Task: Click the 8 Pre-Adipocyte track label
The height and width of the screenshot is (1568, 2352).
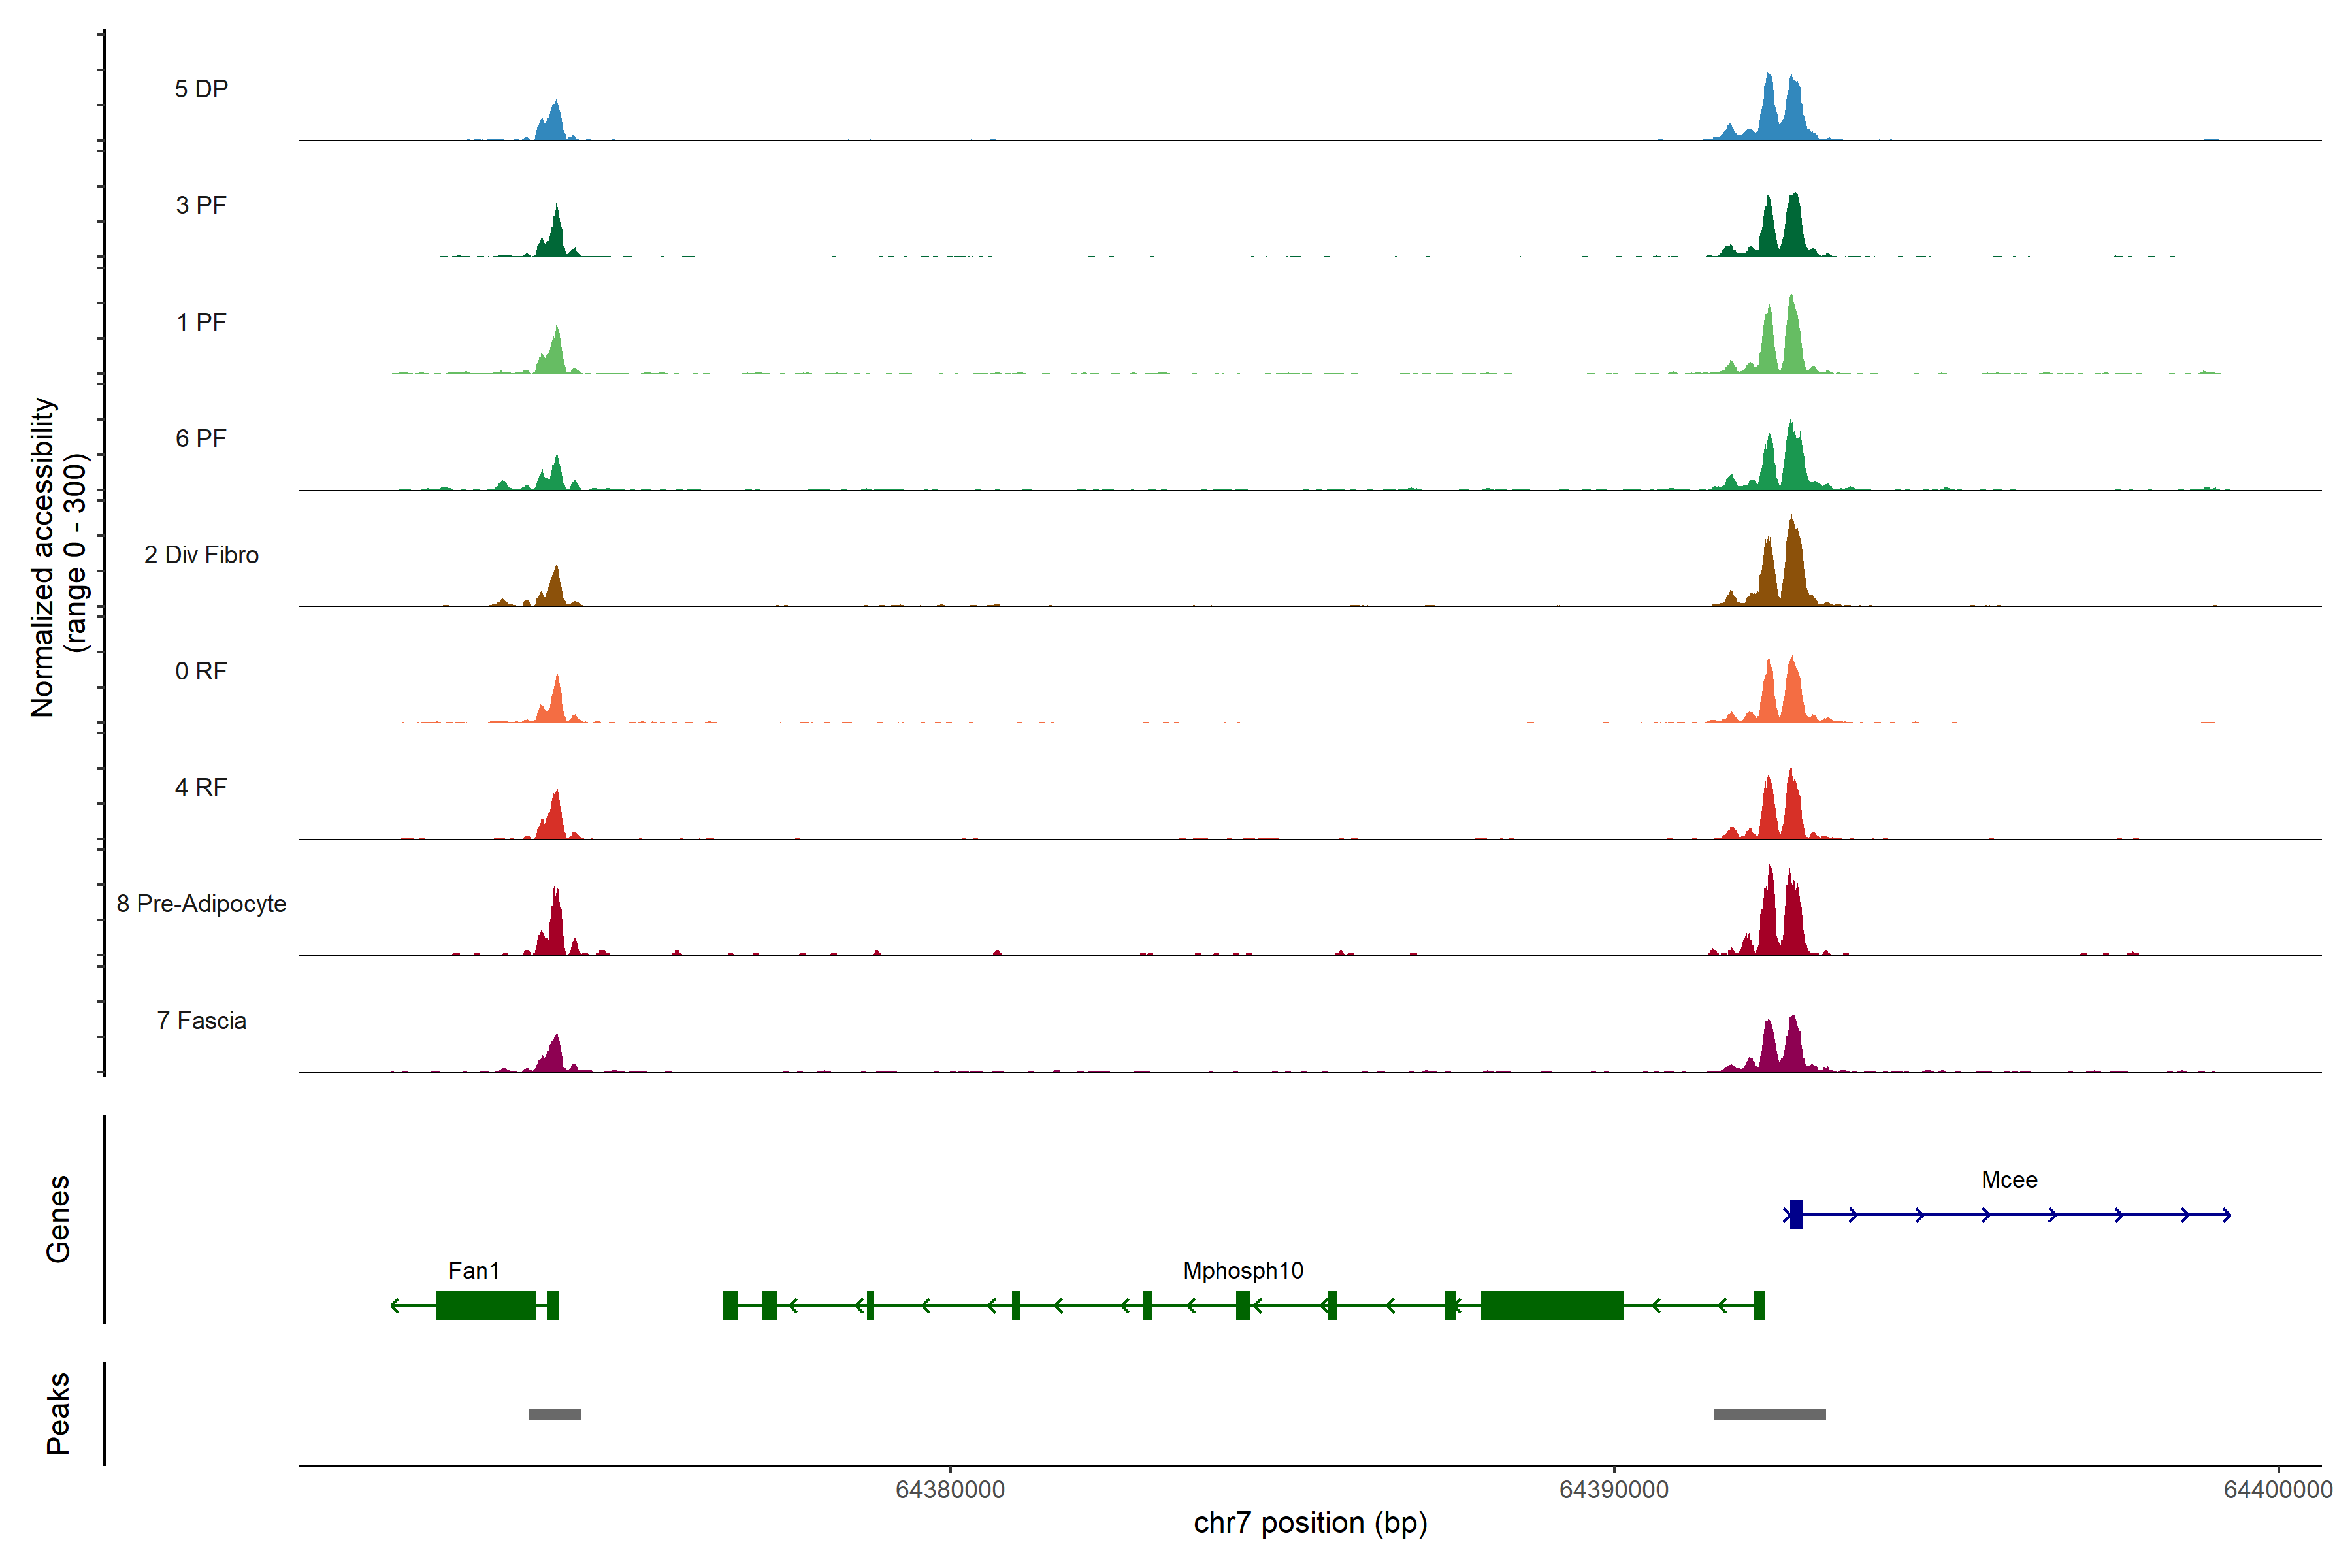Action: (x=201, y=903)
